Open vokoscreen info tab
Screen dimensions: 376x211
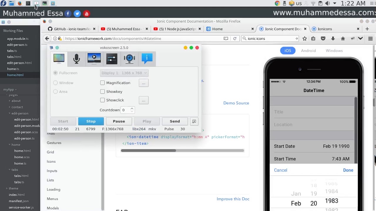pyautogui.click(x=147, y=59)
